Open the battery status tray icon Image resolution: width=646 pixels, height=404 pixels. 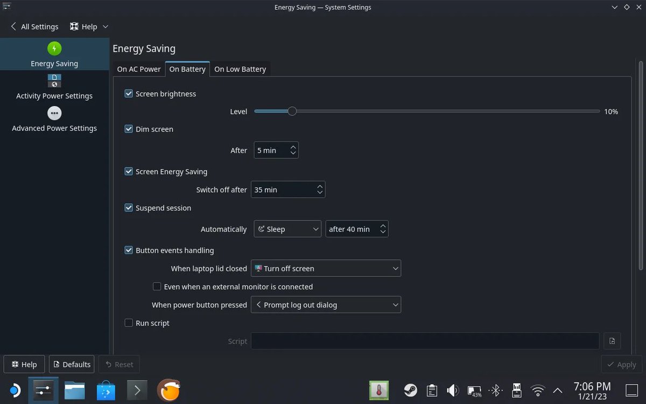(474, 390)
